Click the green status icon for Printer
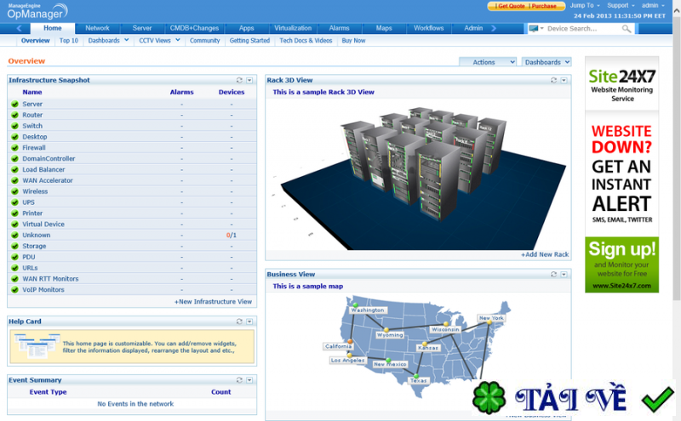 tap(14, 213)
